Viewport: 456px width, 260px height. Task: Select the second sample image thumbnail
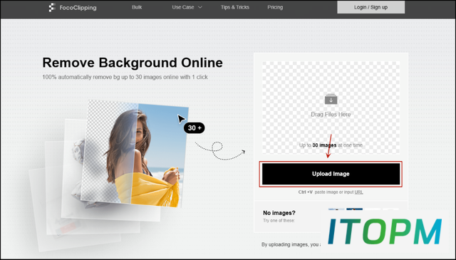tap(355, 209)
